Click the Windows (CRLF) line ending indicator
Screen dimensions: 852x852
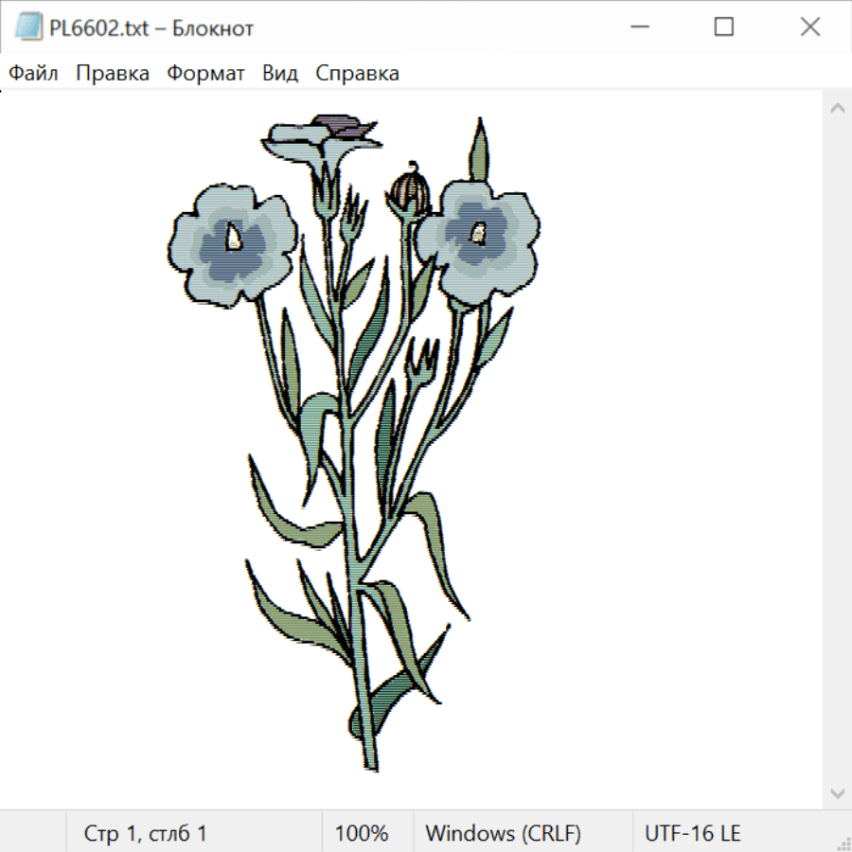[x=503, y=834]
